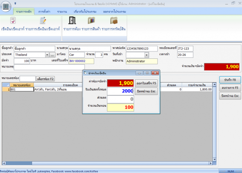Click the NUM indicator in status bar
The height and width of the screenshot is (173, 242).
[231, 171]
